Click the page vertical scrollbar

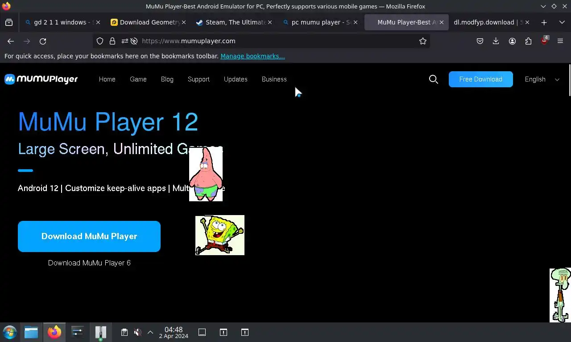click(569, 80)
